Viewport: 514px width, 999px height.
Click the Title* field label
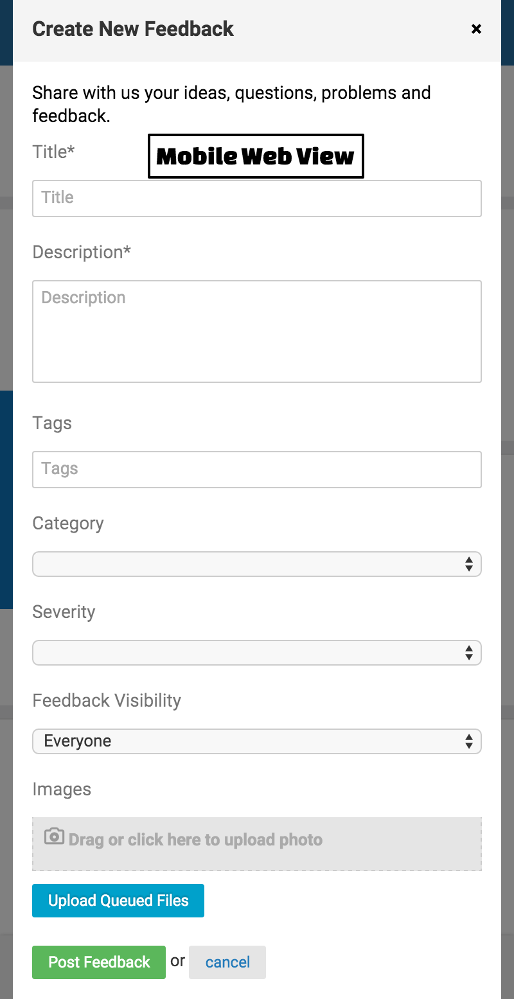tap(54, 152)
